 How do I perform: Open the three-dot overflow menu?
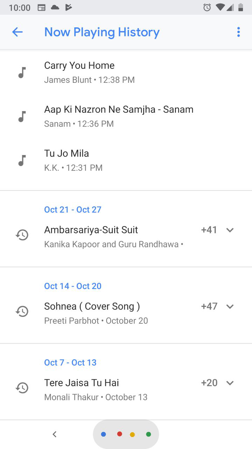point(238,32)
